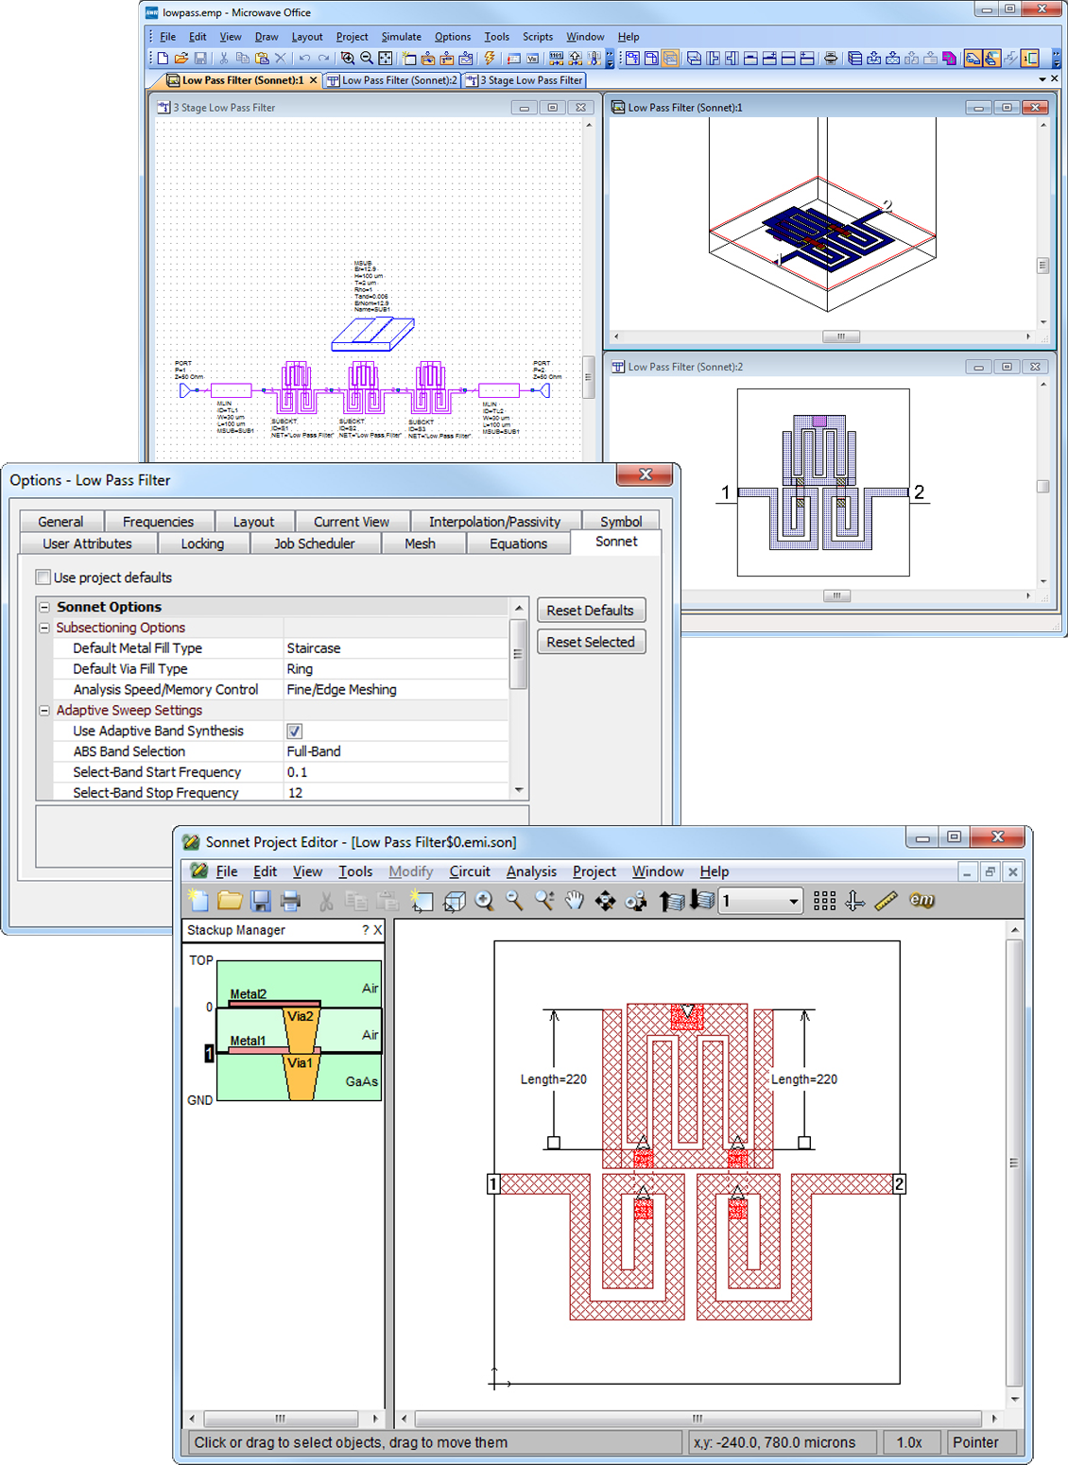Open the Simulate menu

pyautogui.click(x=401, y=37)
